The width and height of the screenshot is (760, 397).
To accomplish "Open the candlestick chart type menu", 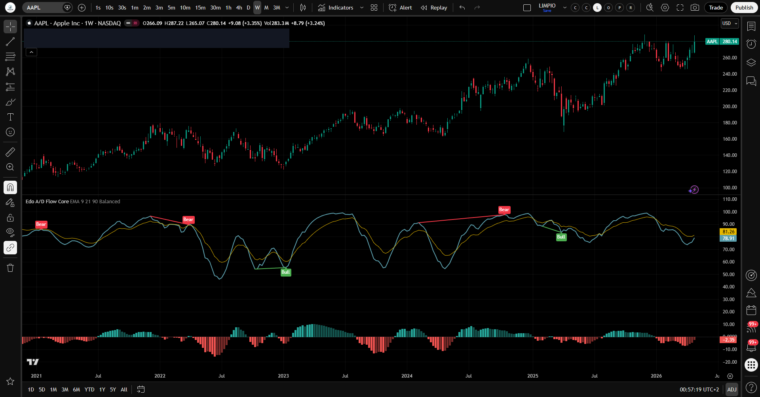I will (303, 8).
